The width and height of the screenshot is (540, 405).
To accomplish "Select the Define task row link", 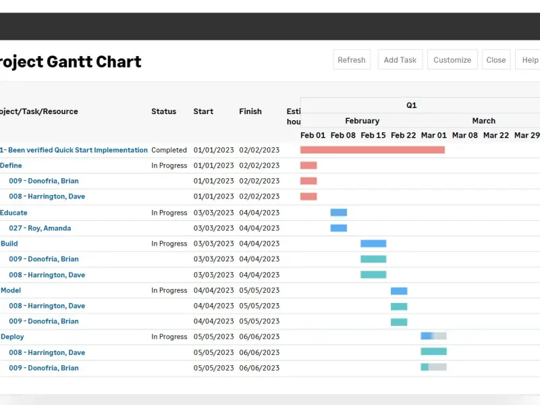I will 11,165.
